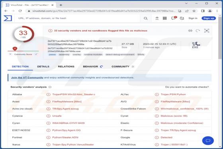223x149 pixels.
Task: Click the TR/Spy.Agent.ezxug Avira detection text
Action: pos(65,109)
